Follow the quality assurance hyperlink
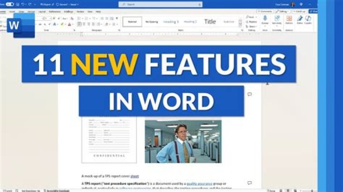Screen dimensions: 343x192 [199, 183]
